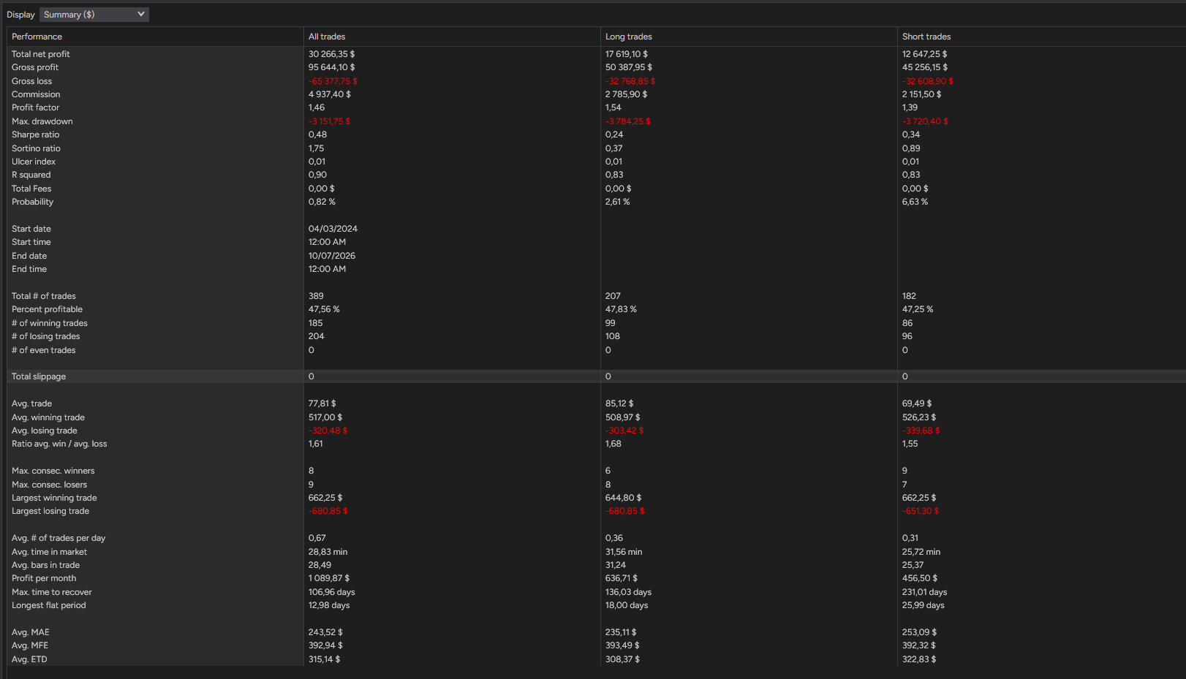Select Short trades probability 6,63 %

coord(915,202)
